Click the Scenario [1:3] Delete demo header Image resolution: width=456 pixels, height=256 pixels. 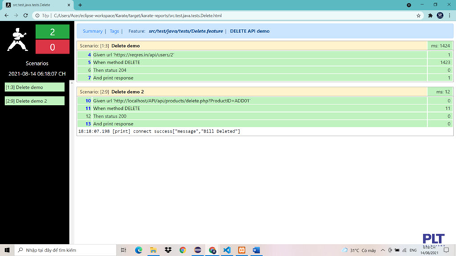pos(252,46)
